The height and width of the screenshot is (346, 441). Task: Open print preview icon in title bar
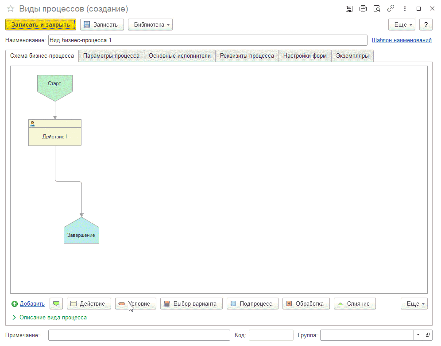[x=377, y=9]
